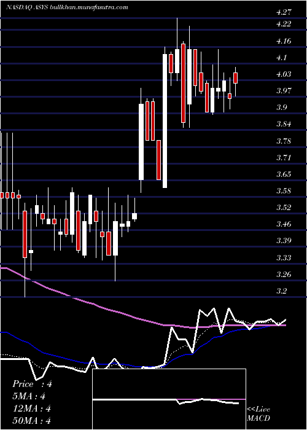Viewport: 307px width, 430px height.
Task: Click the NASDAQ ASYS bullkhan.munafasutra.com title text
Action: click(x=67, y=7)
